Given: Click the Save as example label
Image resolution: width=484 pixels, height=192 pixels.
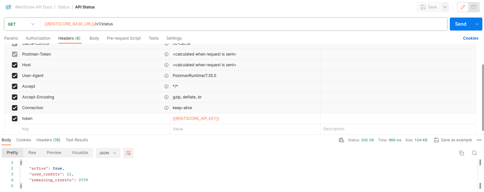Looking at the screenshot, I should [456, 140].
